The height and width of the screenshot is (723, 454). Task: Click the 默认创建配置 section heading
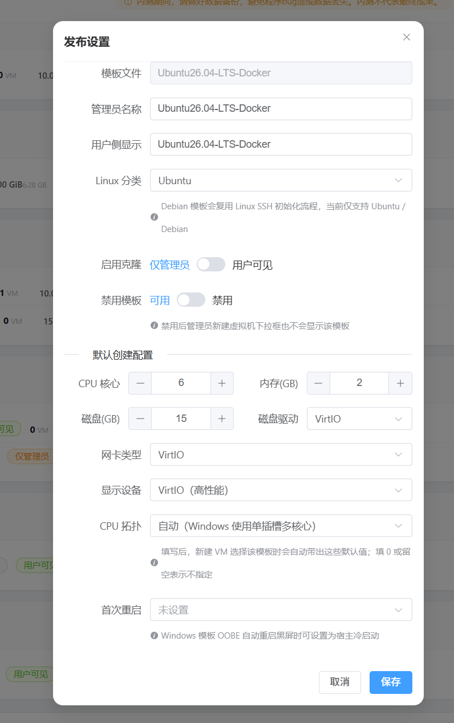[x=123, y=355]
